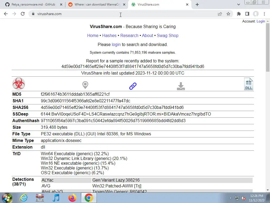
Task: Close the Reddit WannaCry tab
Action: pyautogui.click(x=124, y=5)
